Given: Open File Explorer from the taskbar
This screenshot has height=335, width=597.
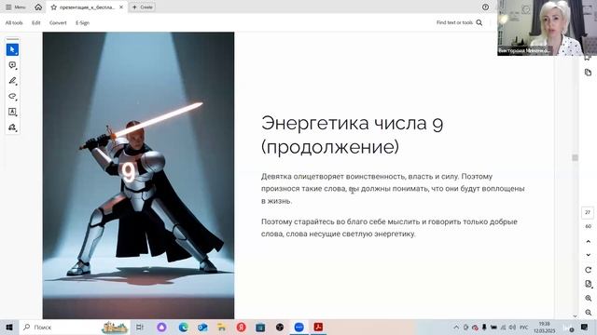Looking at the screenshot, I should click(221, 327).
